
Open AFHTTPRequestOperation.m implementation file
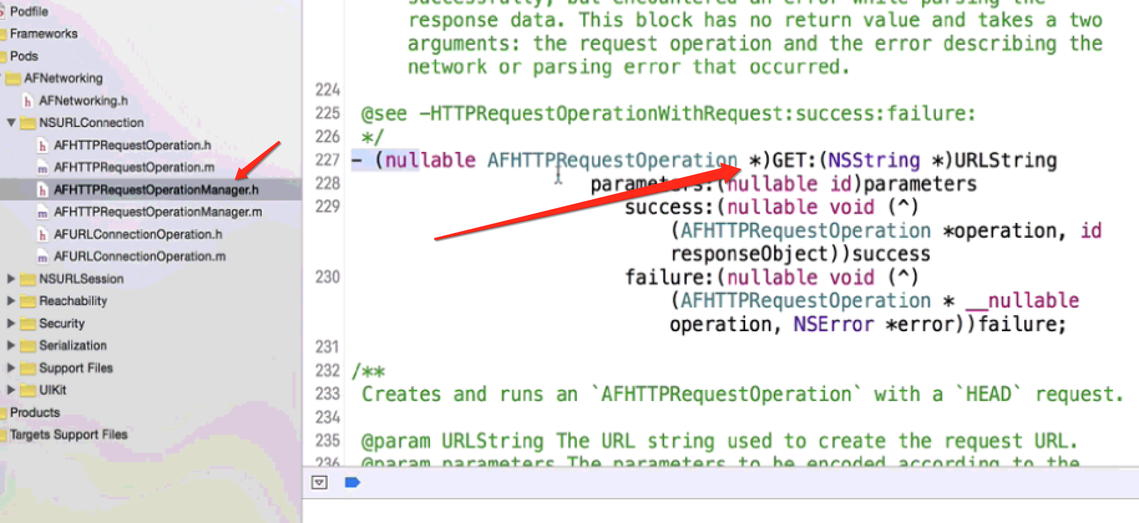(134, 167)
